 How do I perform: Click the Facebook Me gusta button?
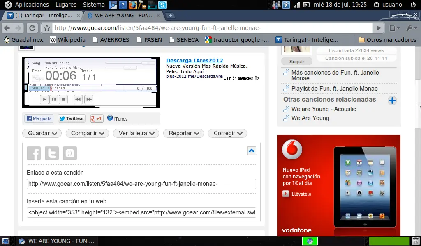coord(39,118)
